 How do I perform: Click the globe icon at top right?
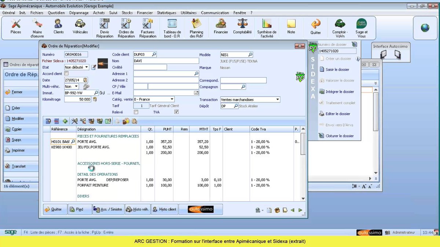425,28
